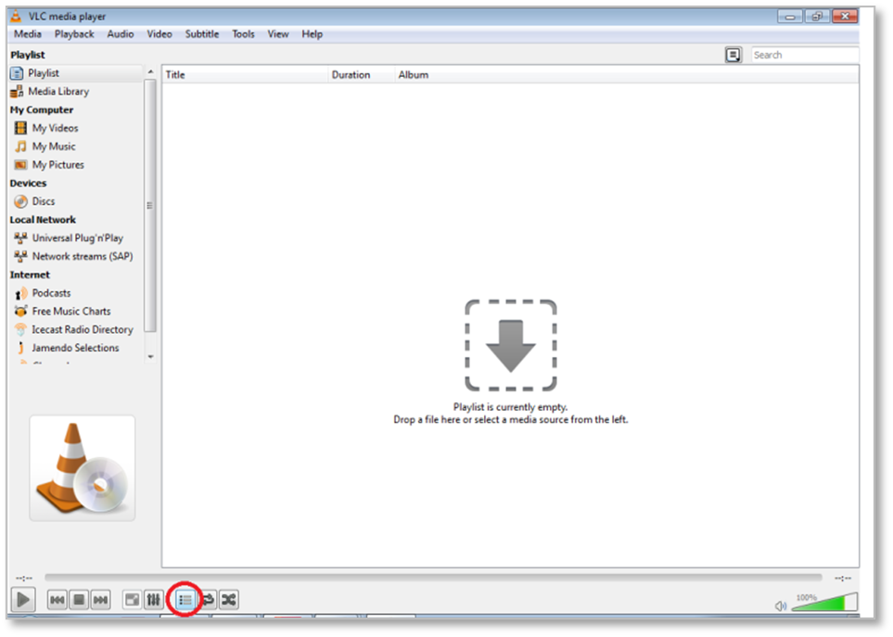Click the Stop playback button
Image resolution: width=893 pixels, height=637 pixels.
coord(79,600)
